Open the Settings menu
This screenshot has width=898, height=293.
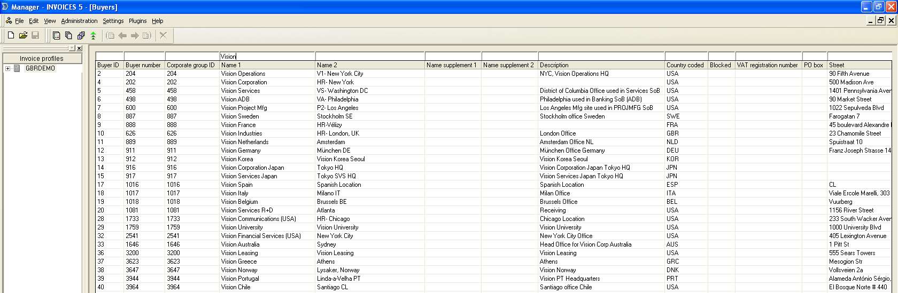tap(113, 21)
